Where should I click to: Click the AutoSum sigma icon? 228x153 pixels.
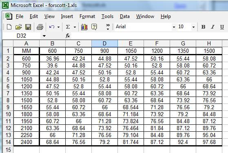[x=68, y=27]
